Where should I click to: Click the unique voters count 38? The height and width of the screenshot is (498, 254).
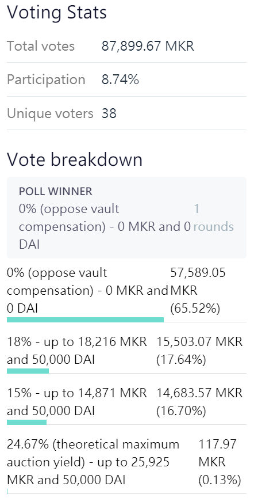click(109, 113)
